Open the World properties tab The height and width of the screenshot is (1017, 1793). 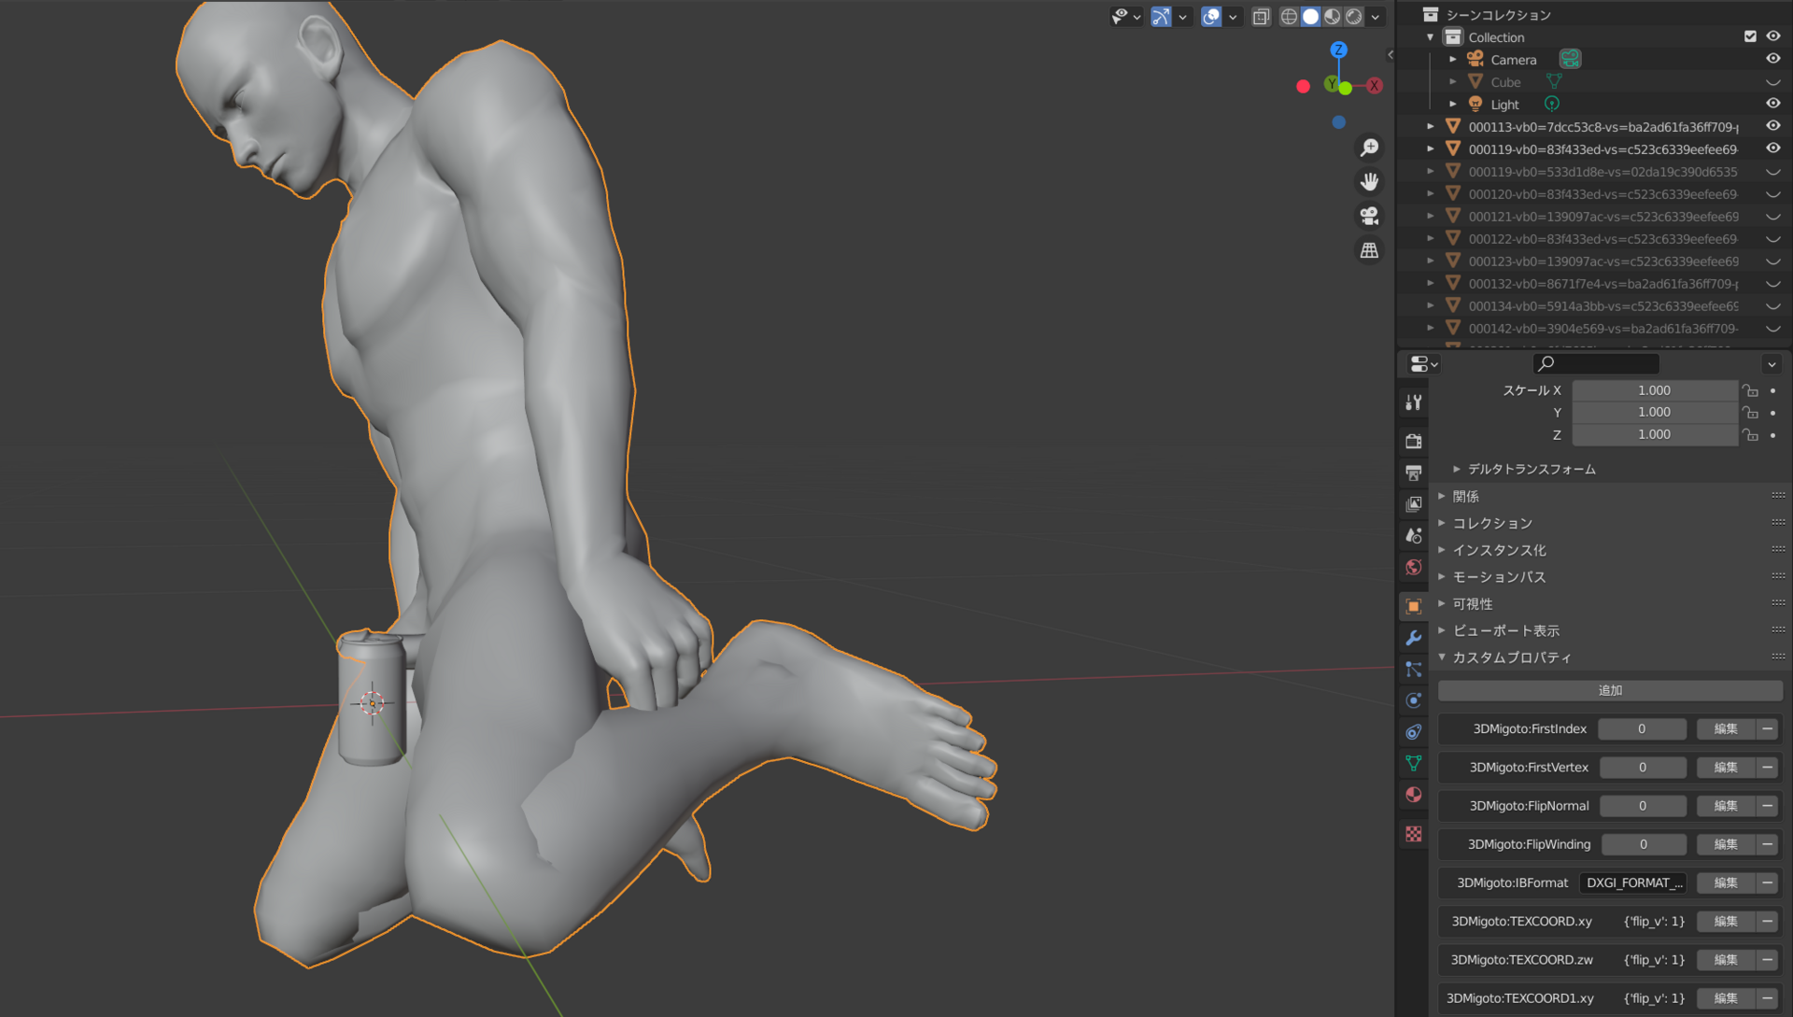pos(1413,567)
